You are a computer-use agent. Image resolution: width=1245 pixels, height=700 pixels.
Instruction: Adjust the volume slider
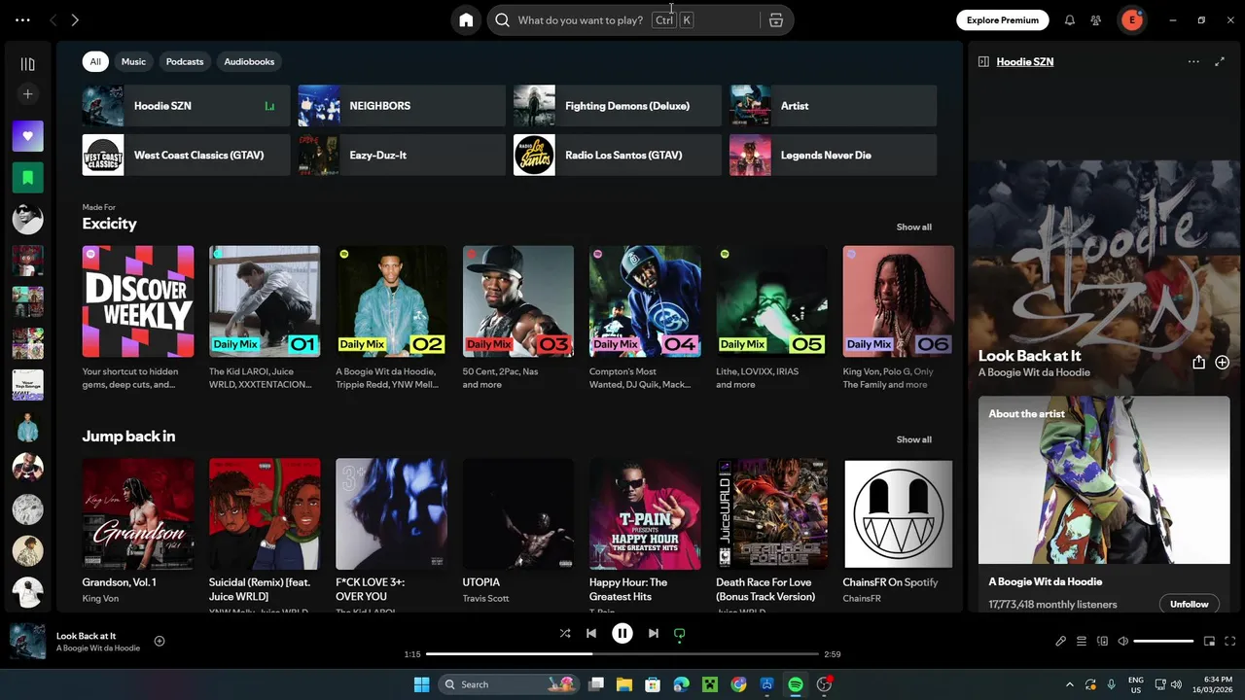1163,641
